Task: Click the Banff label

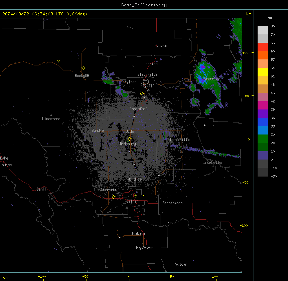Action: 41,189
